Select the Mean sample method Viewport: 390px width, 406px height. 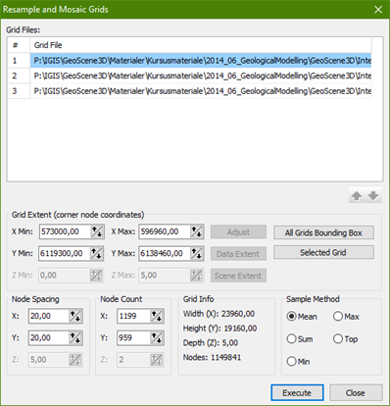(x=302, y=317)
